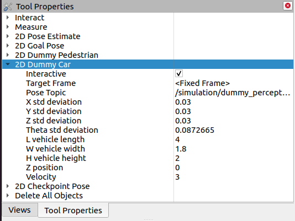Click the Y std deviation label
This screenshot has height=221, width=295.
pyautogui.click(x=54, y=111)
